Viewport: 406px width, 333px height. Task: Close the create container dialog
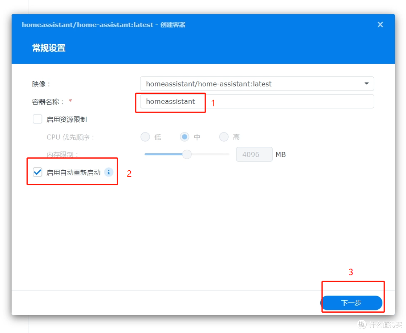pos(380,24)
